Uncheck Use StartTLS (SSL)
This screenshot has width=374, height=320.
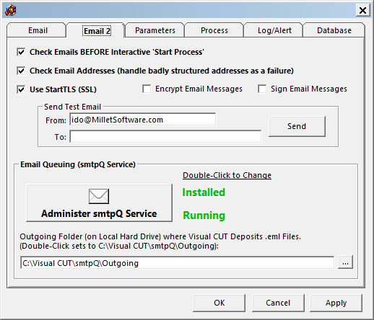click(21, 89)
